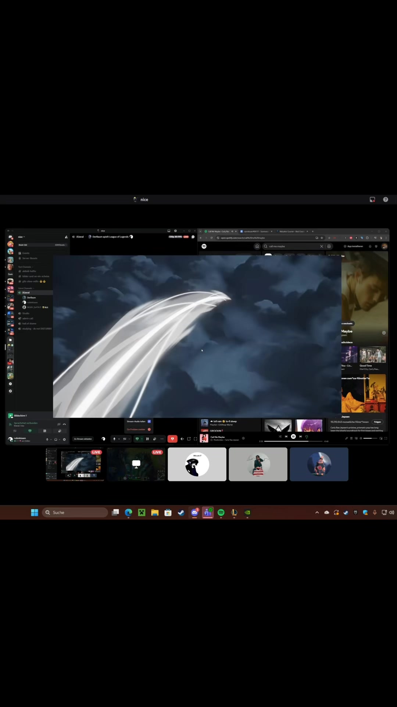The height and width of the screenshot is (707, 397).
Task: Select the Call Me Maybe browser tab
Action: 218,232
